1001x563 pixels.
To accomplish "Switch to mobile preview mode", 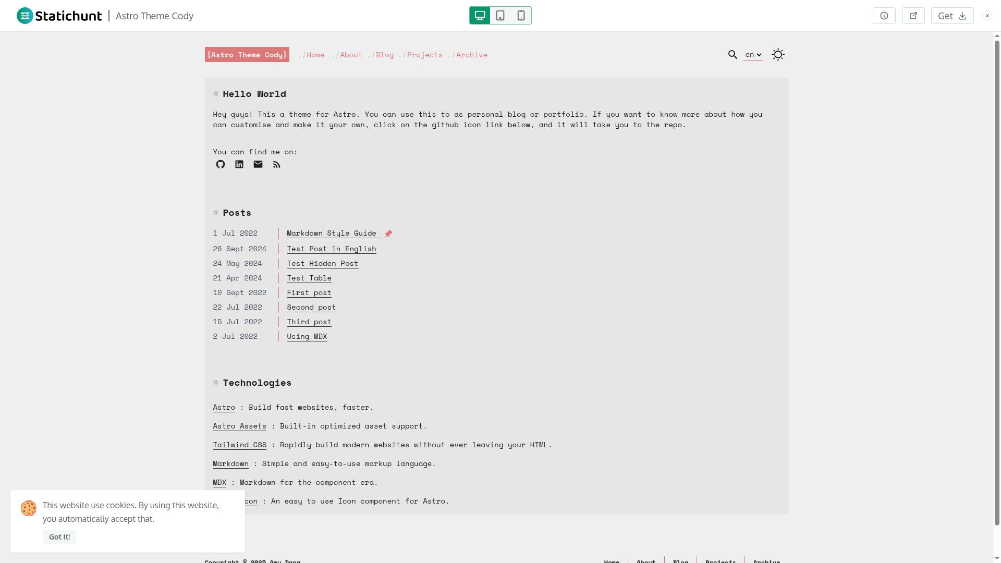I will [x=521, y=16].
